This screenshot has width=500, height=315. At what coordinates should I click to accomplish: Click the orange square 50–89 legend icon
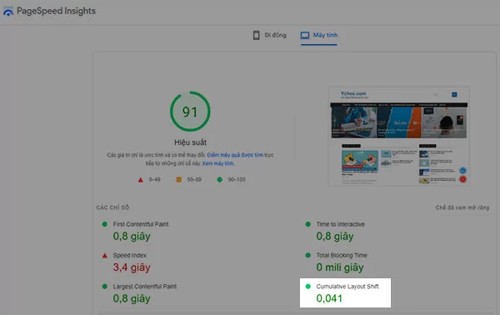pos(179,179)
